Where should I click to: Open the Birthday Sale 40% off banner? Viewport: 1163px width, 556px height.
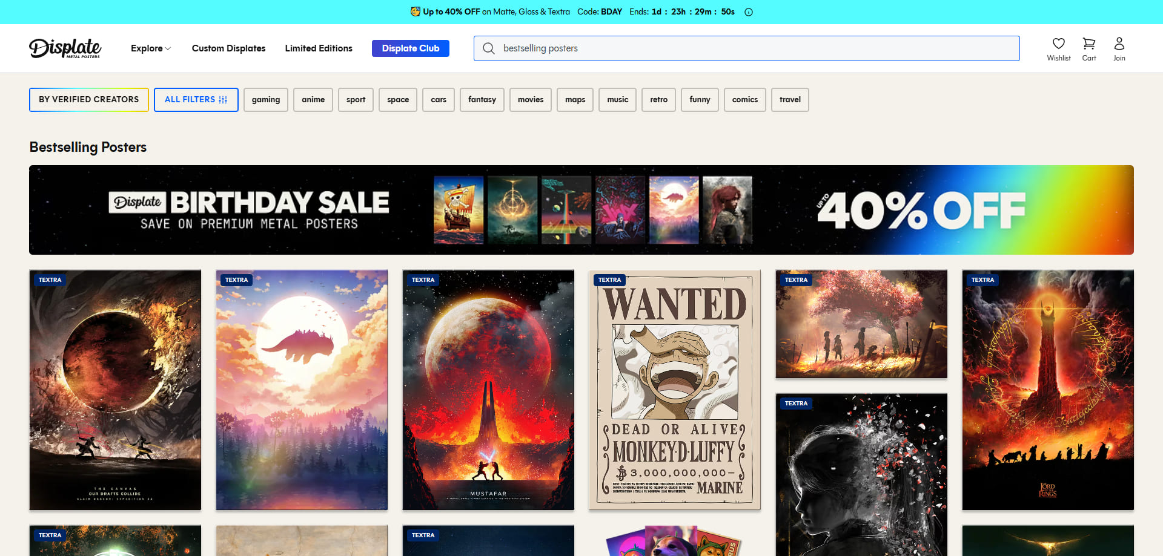[581, 210]
